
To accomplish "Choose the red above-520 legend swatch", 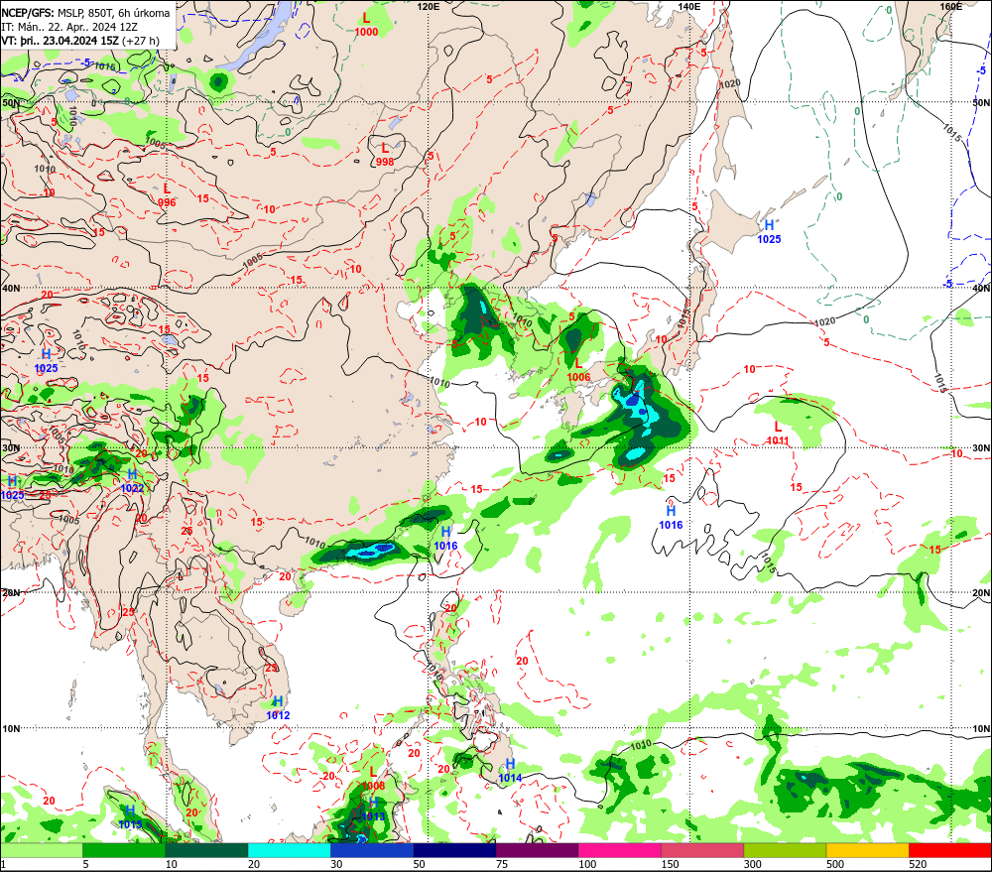I will [950, 850].
